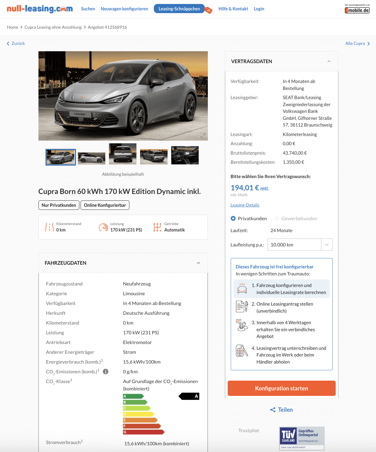Select the rear three-quarter view thumbnail
The width and height of the screenshot is (376, 452).
[x=154, y=157]
